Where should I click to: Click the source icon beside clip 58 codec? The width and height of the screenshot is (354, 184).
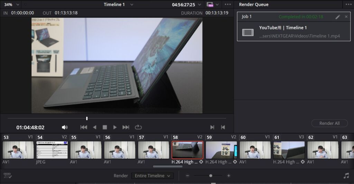point(201,162)
